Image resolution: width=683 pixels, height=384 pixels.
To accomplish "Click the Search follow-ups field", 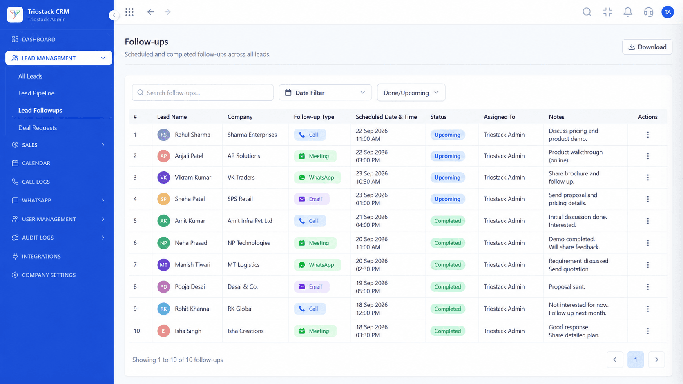I will tap(203, 93).
